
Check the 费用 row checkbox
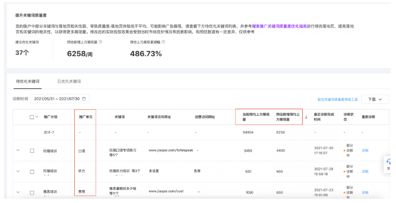pos(32,192)
